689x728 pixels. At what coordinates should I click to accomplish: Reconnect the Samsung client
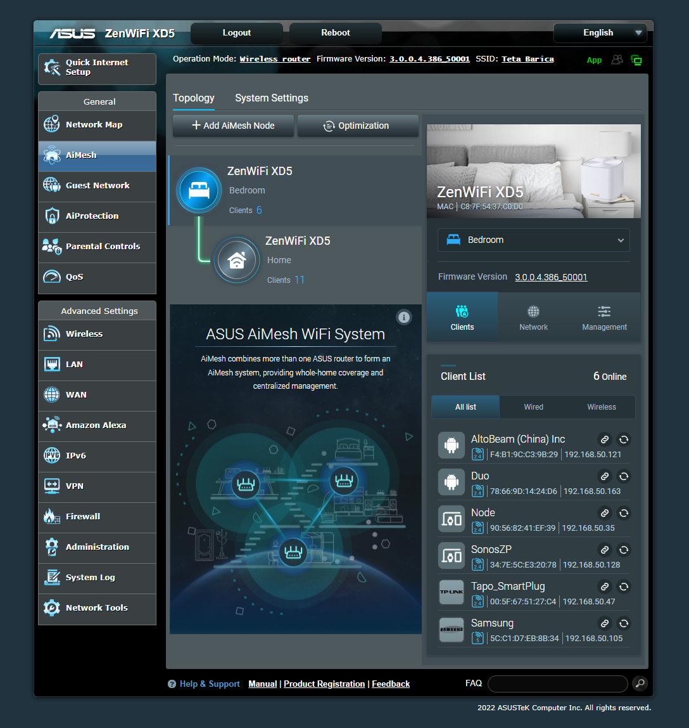click(624, 623)
